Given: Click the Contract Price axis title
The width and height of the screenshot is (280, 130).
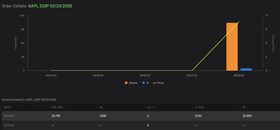Looking at the screenshot, I should 273,43.
